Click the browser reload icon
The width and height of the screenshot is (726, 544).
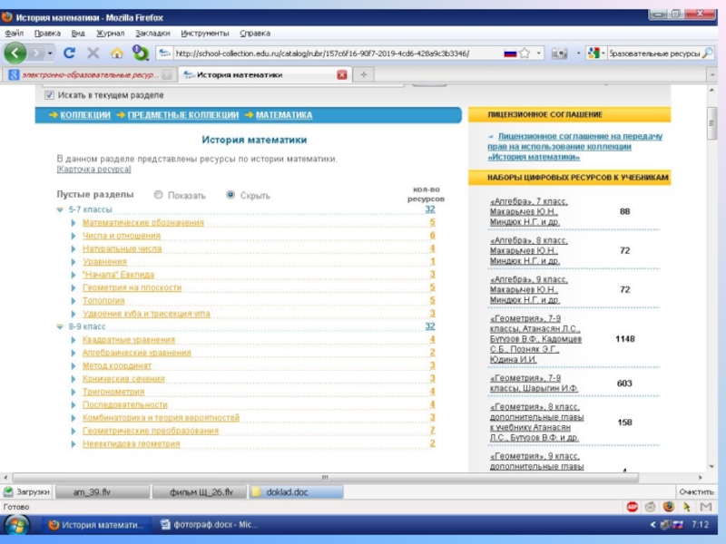point(69,53)
